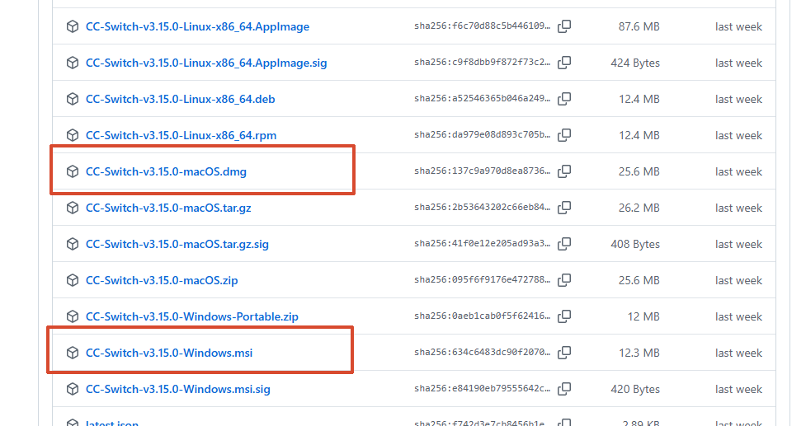
Task: Click hash text sha256:e84190eb79555642c
Action: click(482, 389)
